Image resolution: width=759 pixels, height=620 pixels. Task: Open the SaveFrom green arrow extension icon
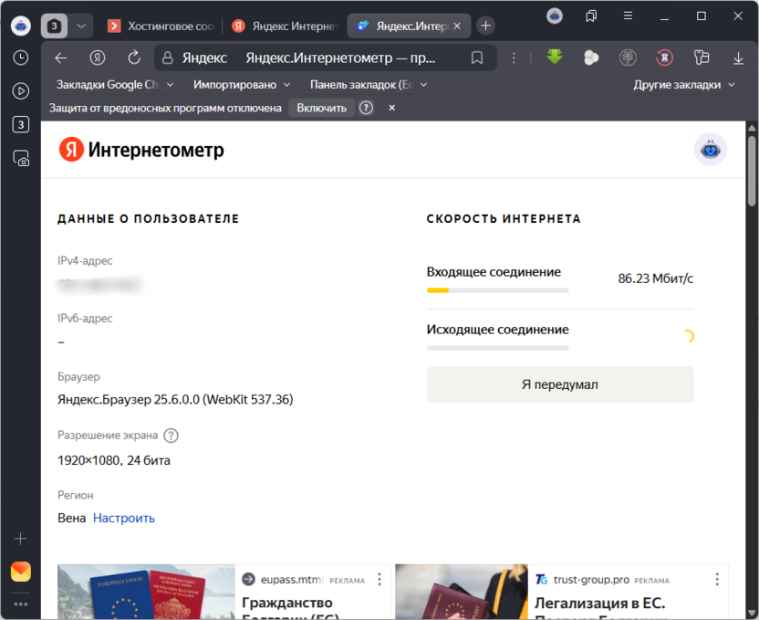pos(555,57)
